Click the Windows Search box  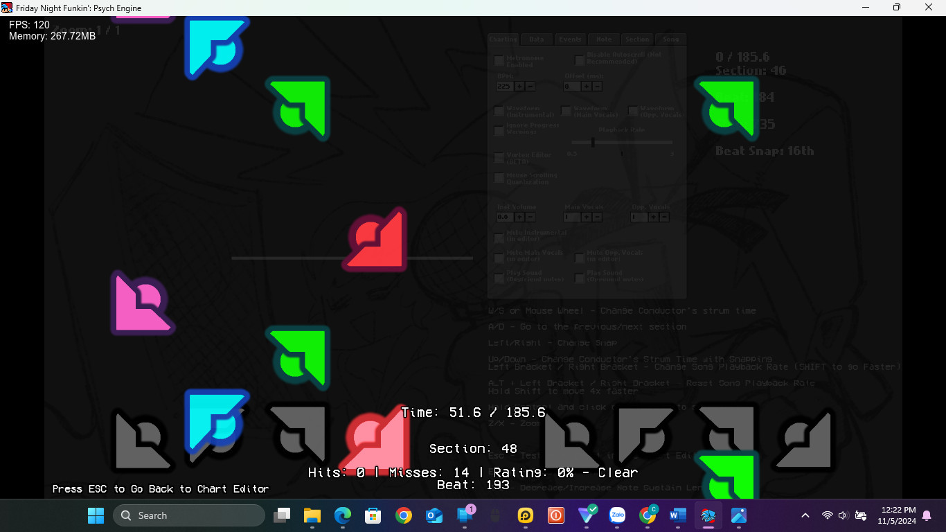pos(188,515)
